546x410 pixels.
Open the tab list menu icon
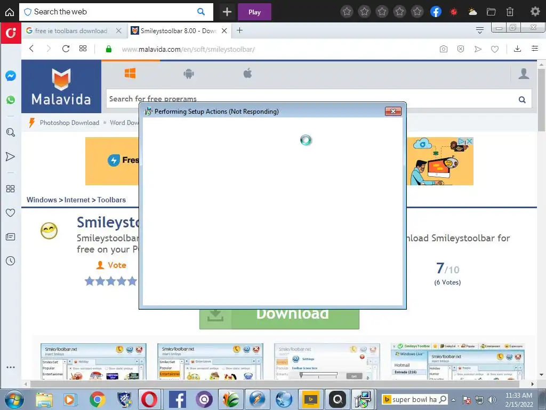click(x=480, y=30)
